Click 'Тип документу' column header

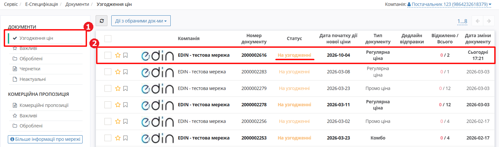[378, 38]
